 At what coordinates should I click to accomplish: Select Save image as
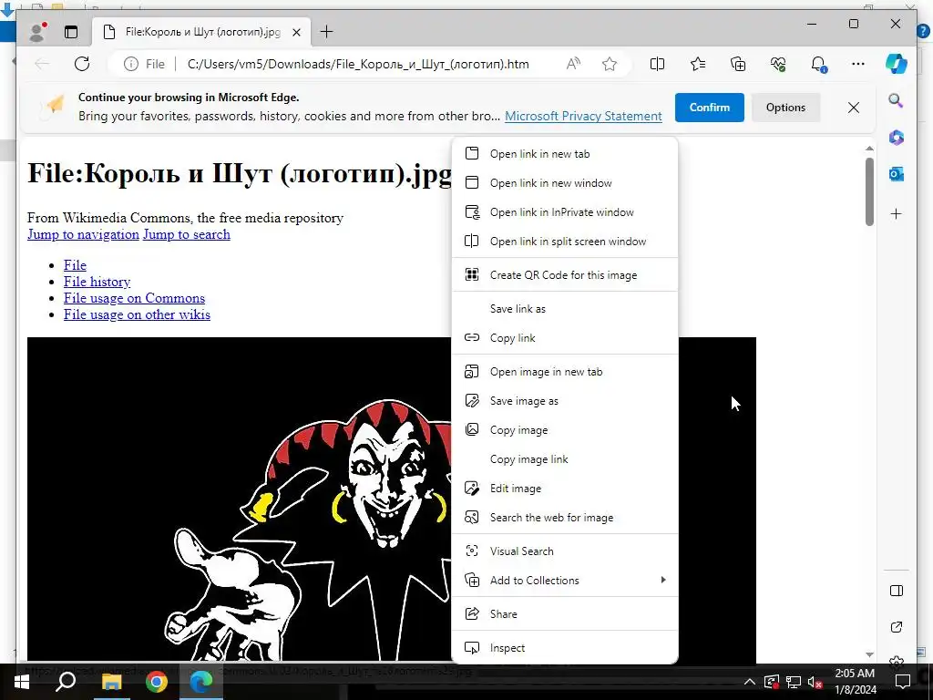565,401
